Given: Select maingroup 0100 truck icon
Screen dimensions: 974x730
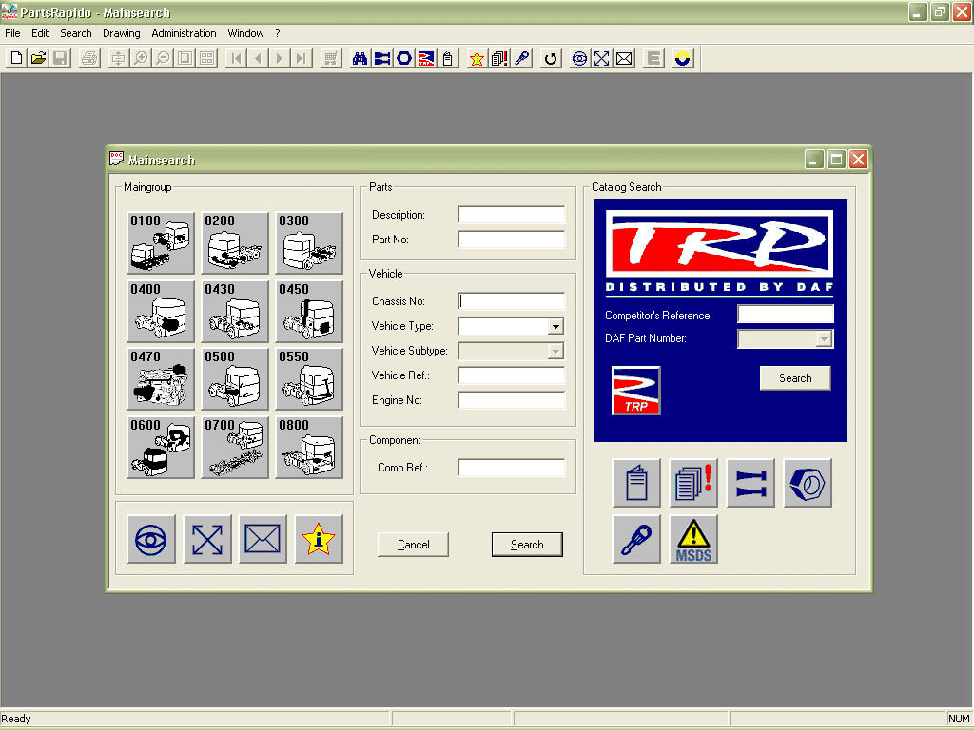Looking at the screenshot, I should pos(161,242).
